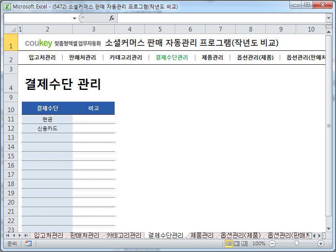
Task: Click the coukey logo
Action: click(x=39, y=43)
